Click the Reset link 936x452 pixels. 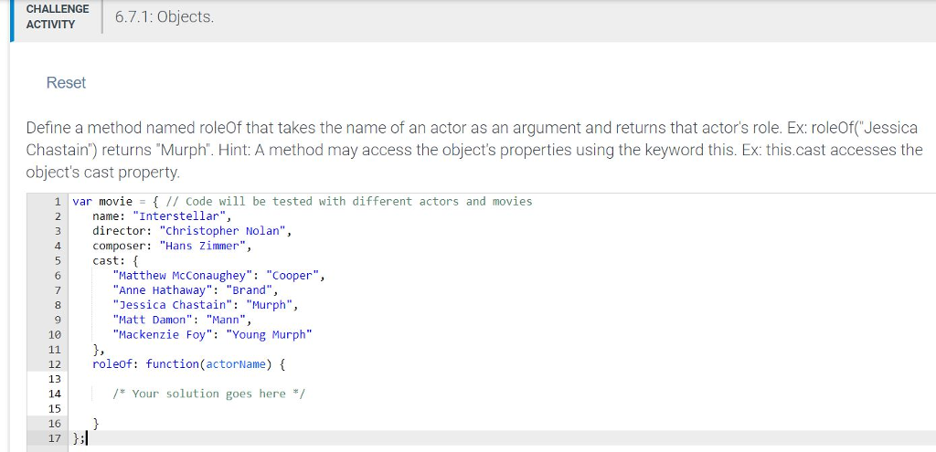[66, 83]
